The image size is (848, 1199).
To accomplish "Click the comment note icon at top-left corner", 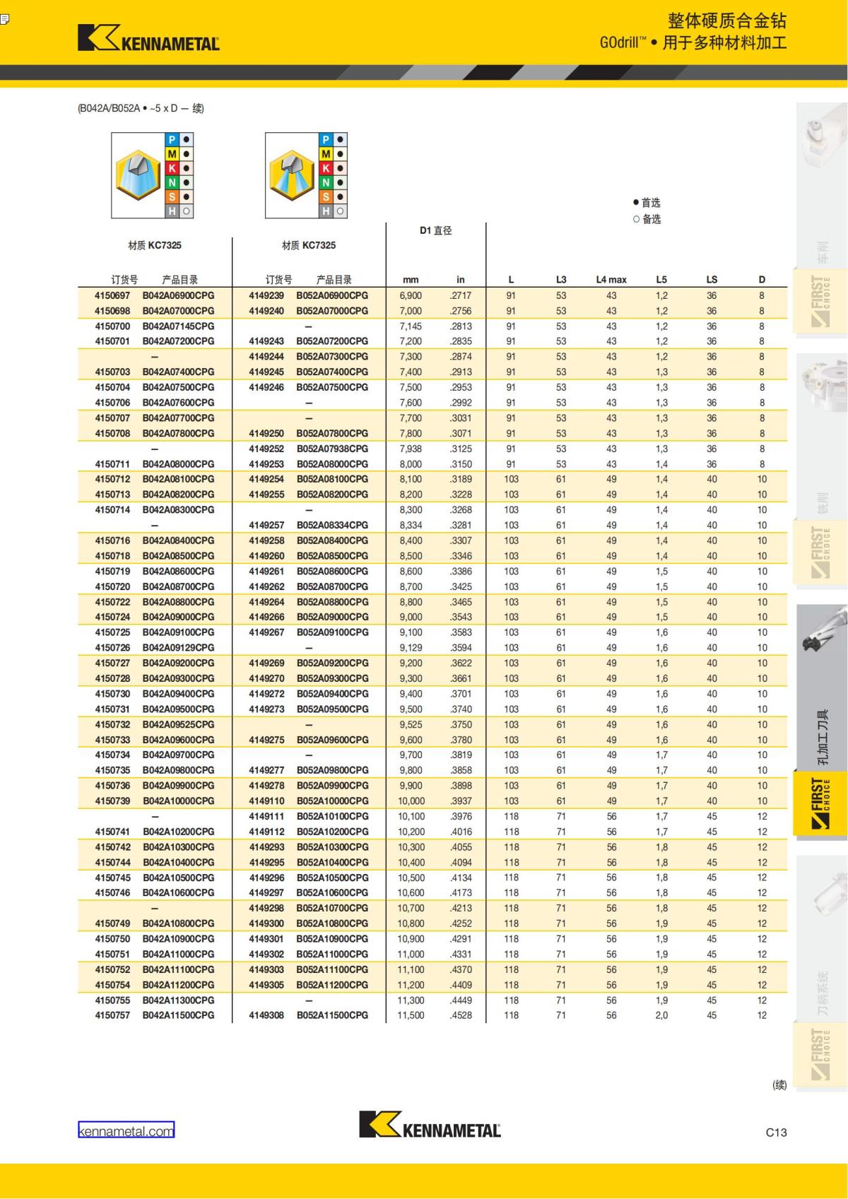I will [4, 19].
